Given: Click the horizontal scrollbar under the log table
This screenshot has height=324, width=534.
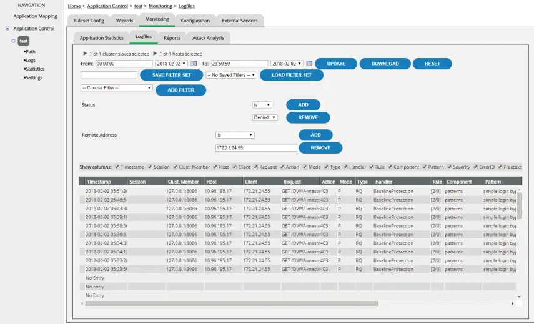Looking at the screenshot, I should click(232, 303).
